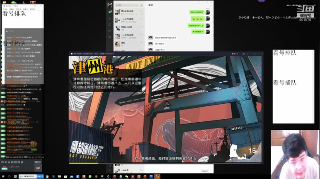The height and width of the screenshot is (179, 320).
Task: Open the Notepad Edit menu
Action: click(x=12, y=9)
